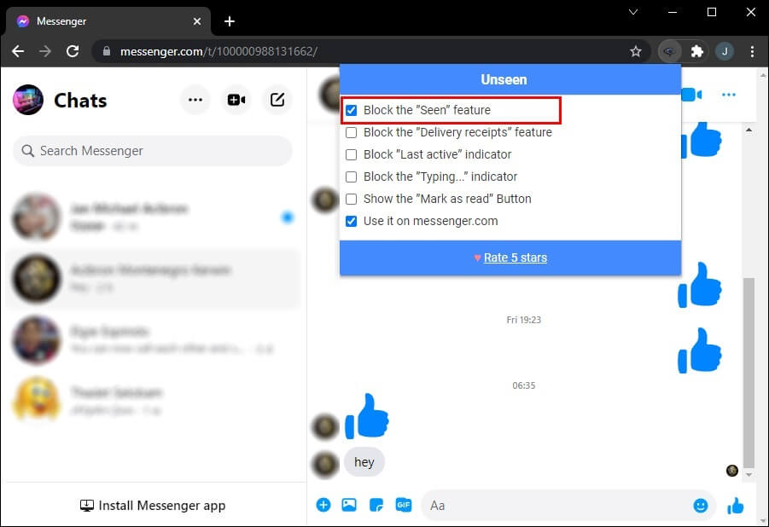Open a new browser tab
The image size is (769, 527).
click(229, 21)
